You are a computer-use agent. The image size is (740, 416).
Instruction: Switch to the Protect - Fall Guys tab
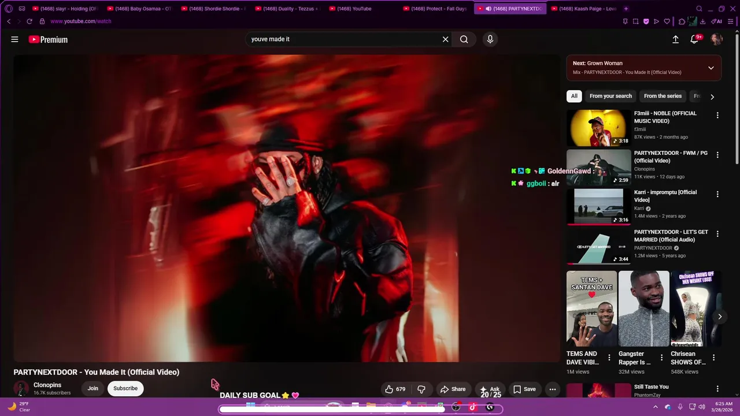click(x=435, y=9)
